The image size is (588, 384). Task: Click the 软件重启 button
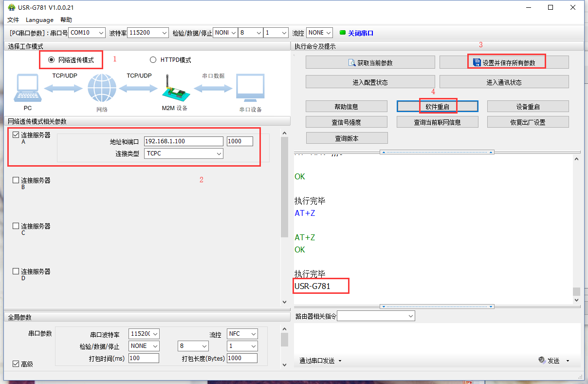tap(437, 106)
